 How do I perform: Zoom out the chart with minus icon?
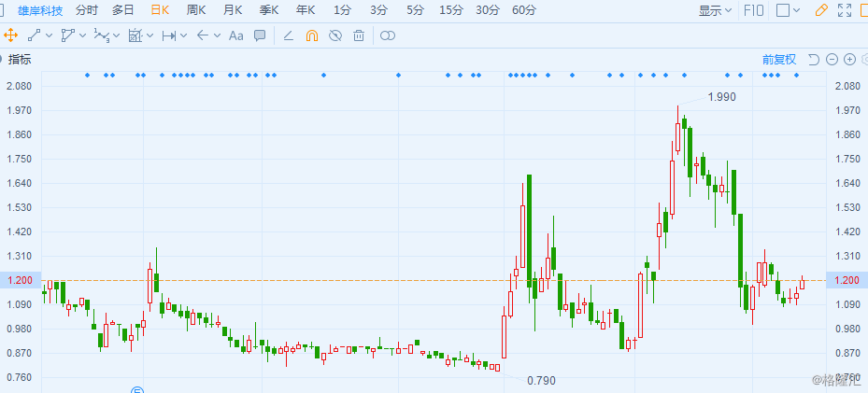[832, 59]
